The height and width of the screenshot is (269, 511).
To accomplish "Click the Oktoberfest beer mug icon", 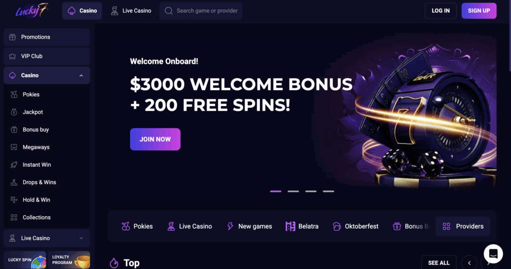I will pos(337,226).
